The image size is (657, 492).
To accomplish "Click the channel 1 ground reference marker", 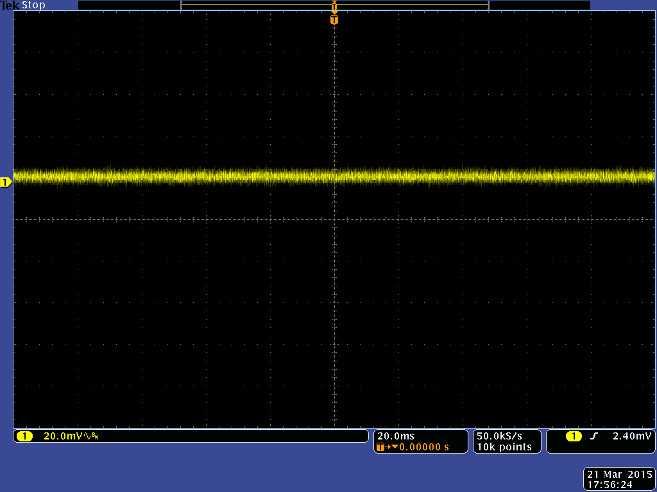I will [x=6, y=182].
